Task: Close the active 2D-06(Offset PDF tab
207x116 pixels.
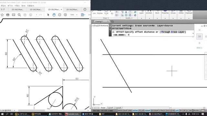Action: (61, 9)
